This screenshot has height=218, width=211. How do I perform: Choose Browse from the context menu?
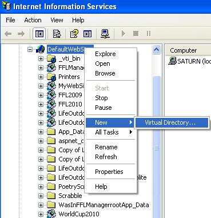(110, 73)
